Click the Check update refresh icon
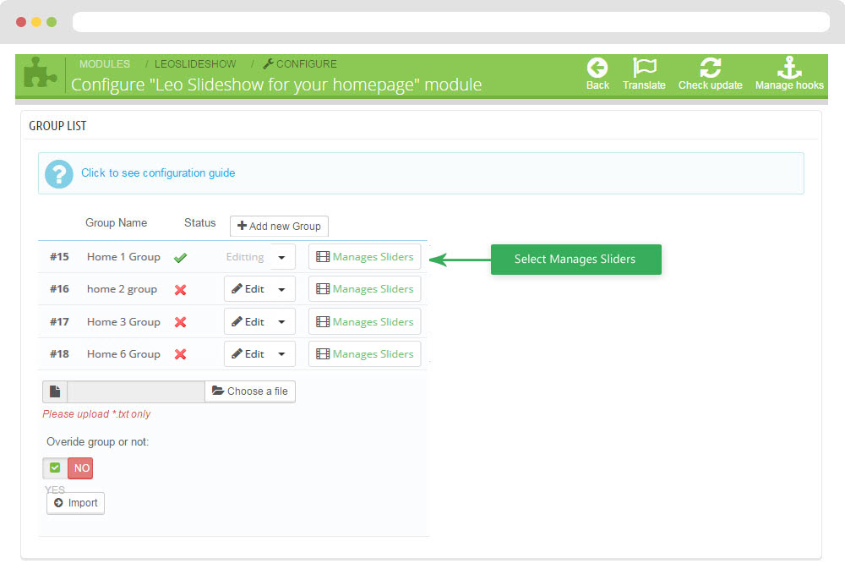The height and width of the screenshot is (569, 845). [x=711, y=68]
